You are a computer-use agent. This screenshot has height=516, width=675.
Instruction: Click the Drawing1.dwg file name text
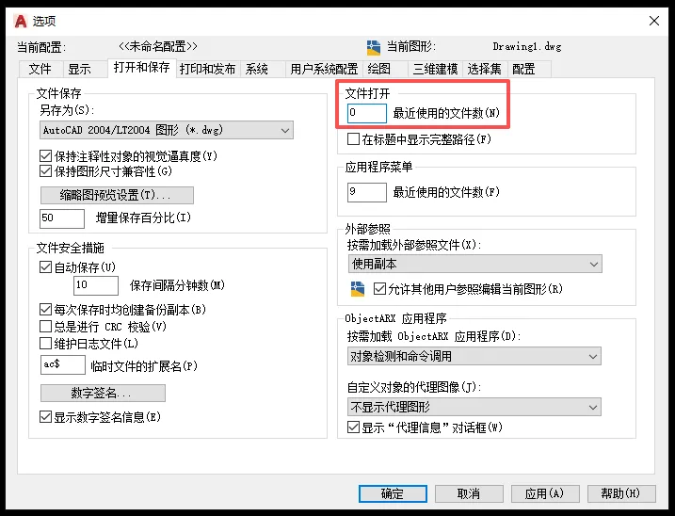(x=527, y=46)
